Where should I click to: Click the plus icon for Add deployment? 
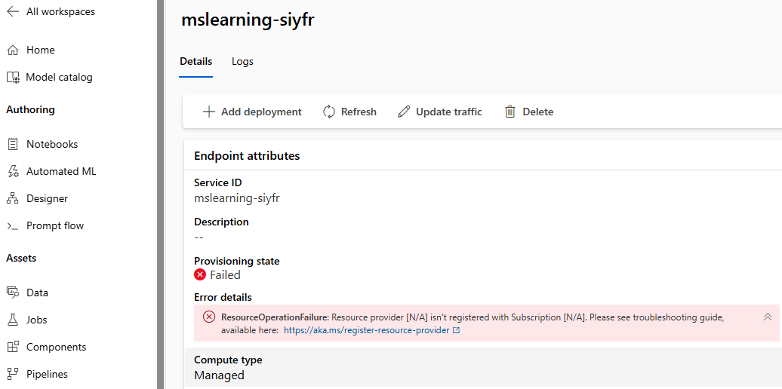(209, 112)
